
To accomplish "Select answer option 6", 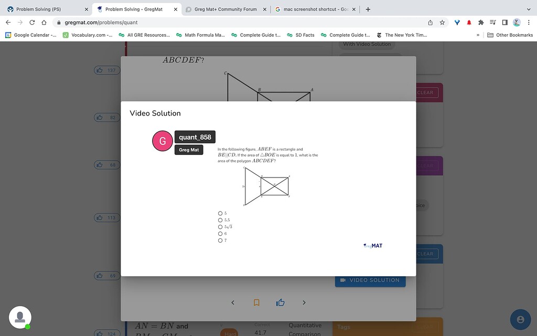I will click(220, 234).
